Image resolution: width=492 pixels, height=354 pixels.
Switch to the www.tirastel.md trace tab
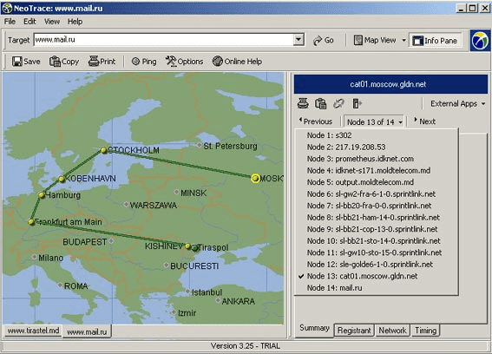click(x=33, y=331)
